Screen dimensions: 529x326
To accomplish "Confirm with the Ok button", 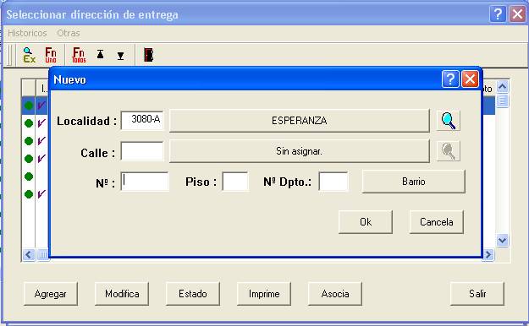I will tap(366, 222).
